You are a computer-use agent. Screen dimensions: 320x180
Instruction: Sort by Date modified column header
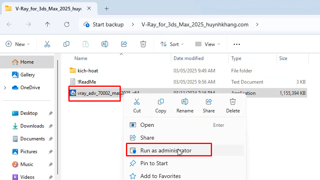coord(188,58)
